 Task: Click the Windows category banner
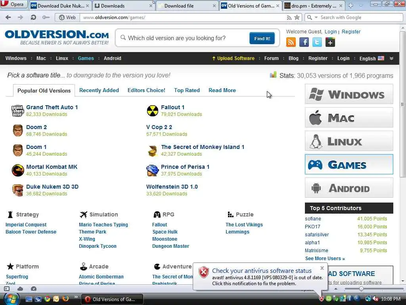[349, 94]
